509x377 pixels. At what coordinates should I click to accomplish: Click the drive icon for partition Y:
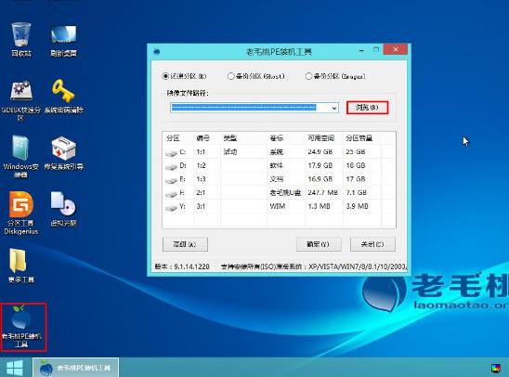[x=171, y=207]
